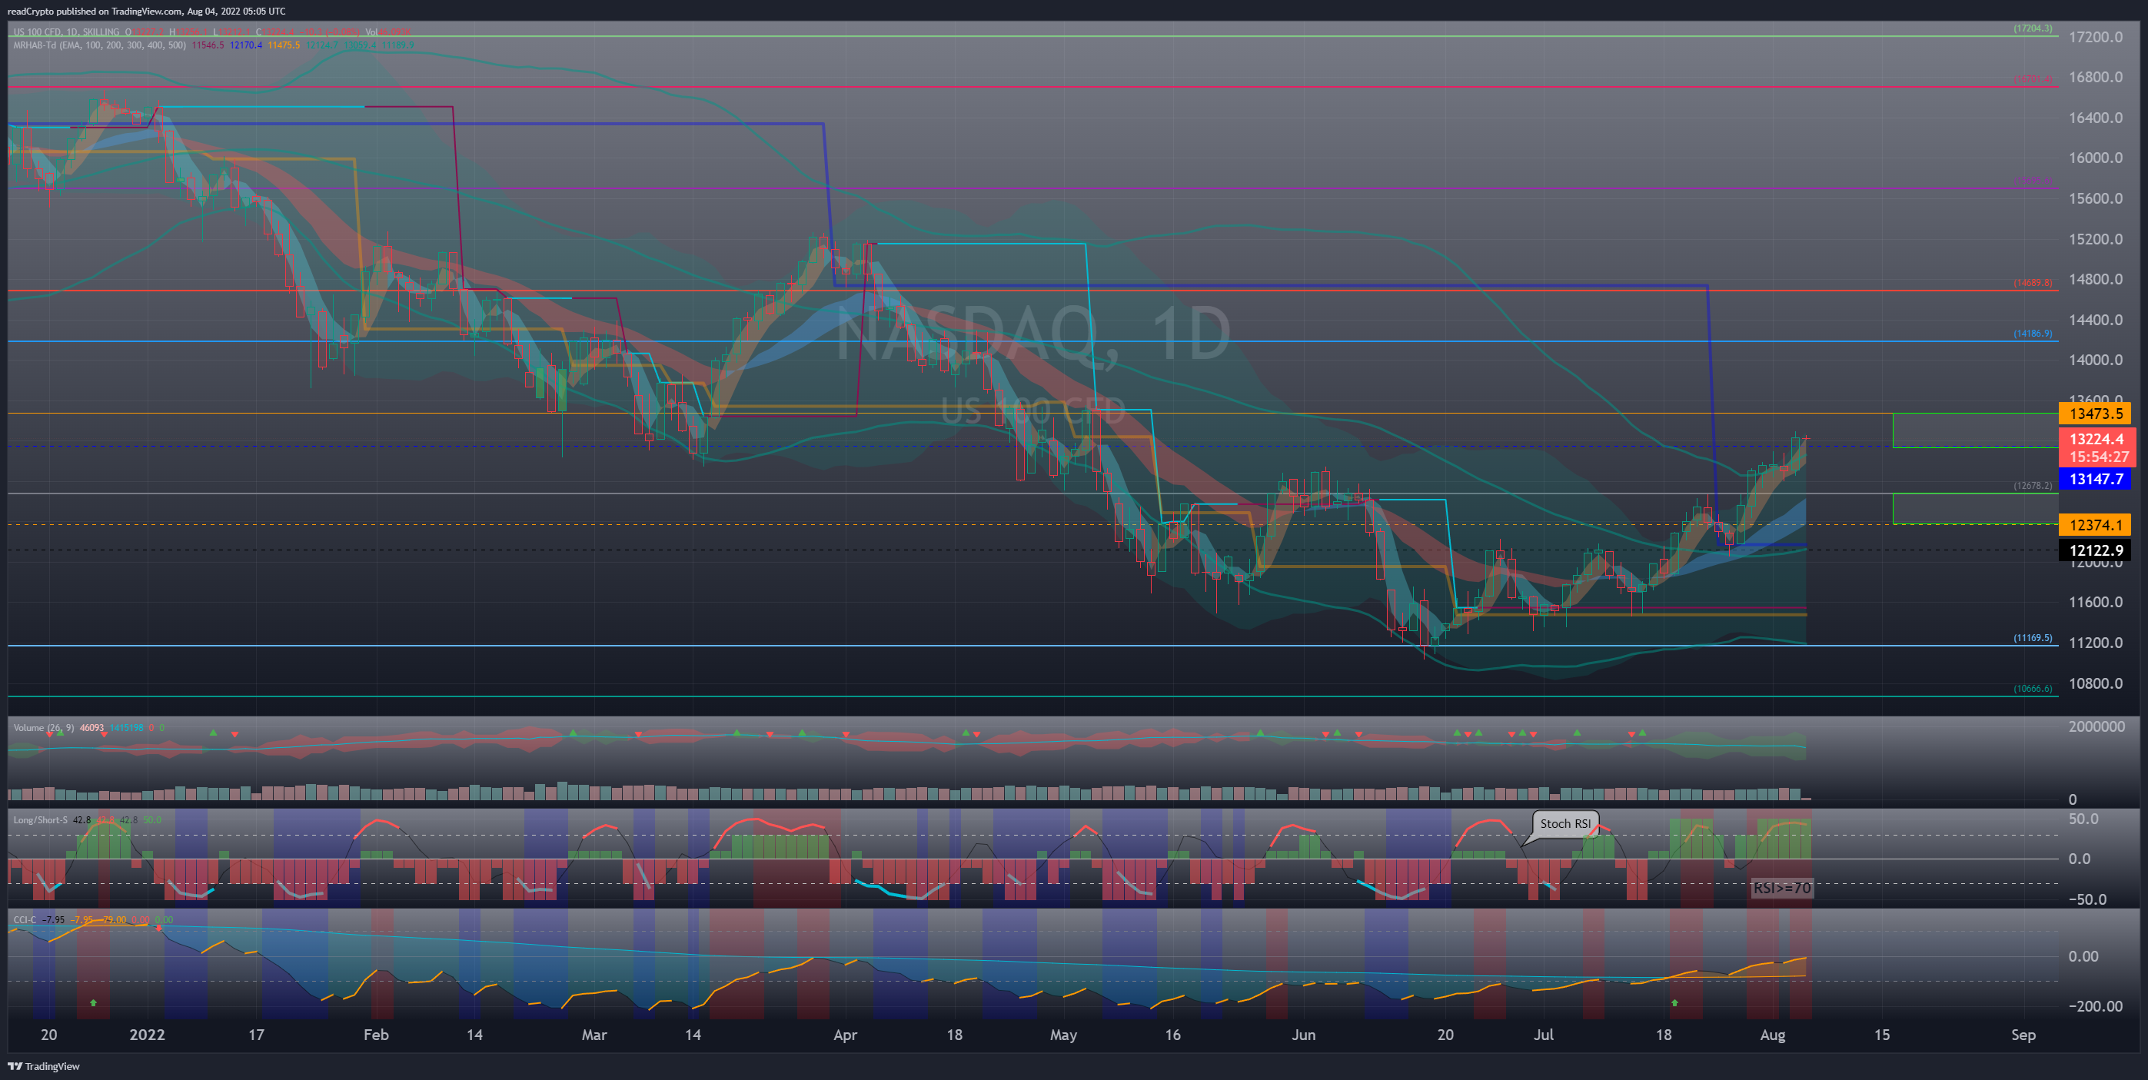Click the Sep label on time axis
Image resolution: width=2148 pixels, height=1080 pixels.
2023,1035
